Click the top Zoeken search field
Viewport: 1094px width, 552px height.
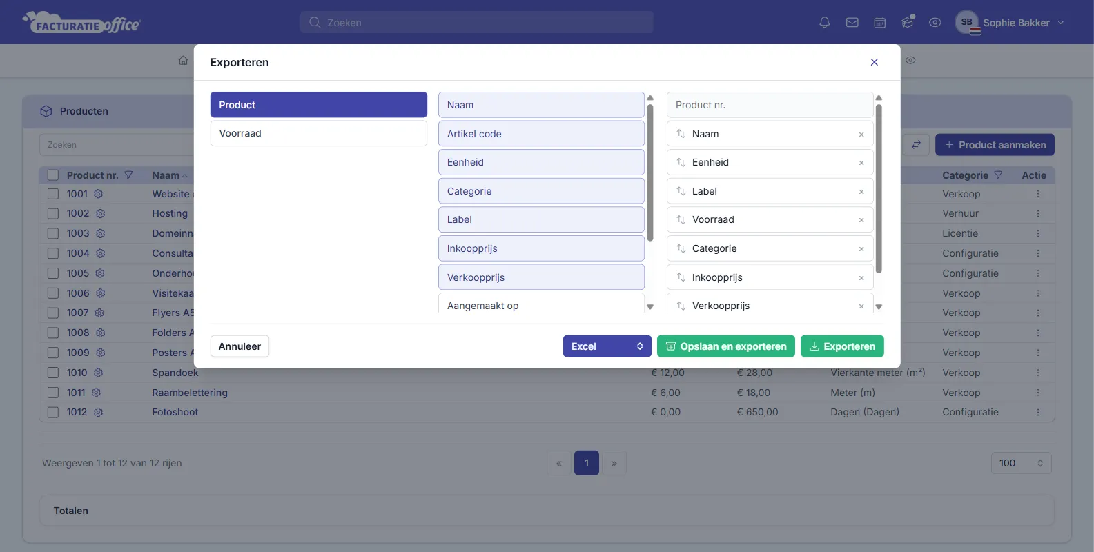(x=476, y=22)
